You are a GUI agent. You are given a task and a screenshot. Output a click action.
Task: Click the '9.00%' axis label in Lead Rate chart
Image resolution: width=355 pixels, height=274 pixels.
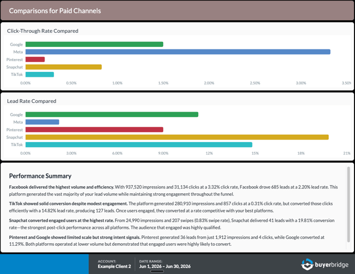(163, 153)
